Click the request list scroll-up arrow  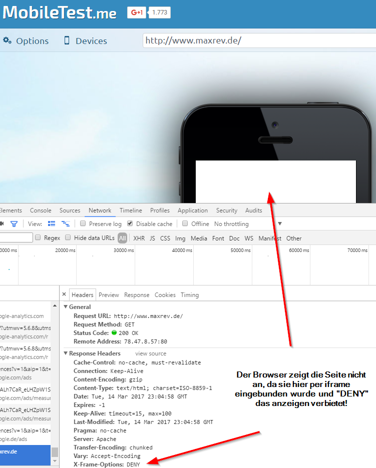55,305
